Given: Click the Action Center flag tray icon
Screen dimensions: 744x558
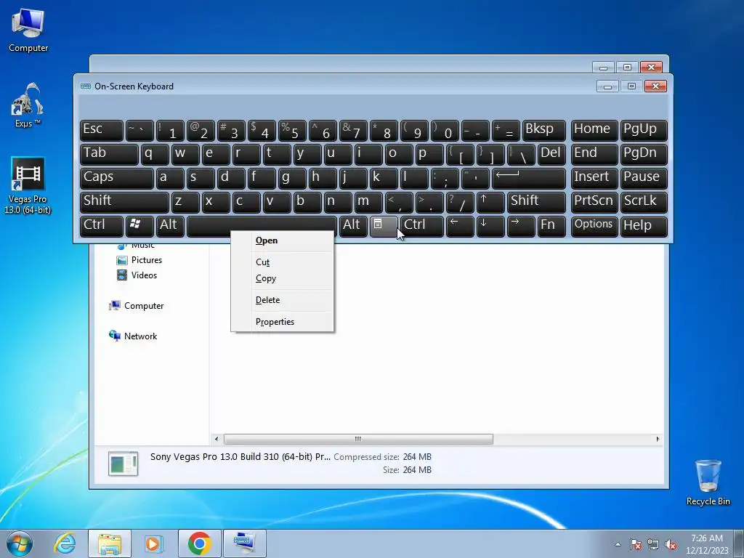Looking at the screenshot, I should pos(635,544).
